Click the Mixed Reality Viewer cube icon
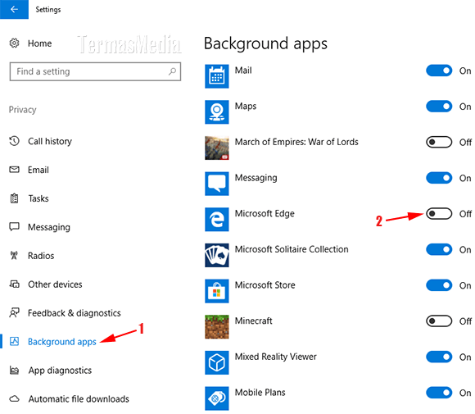475x414 pixels. point(216,362)
